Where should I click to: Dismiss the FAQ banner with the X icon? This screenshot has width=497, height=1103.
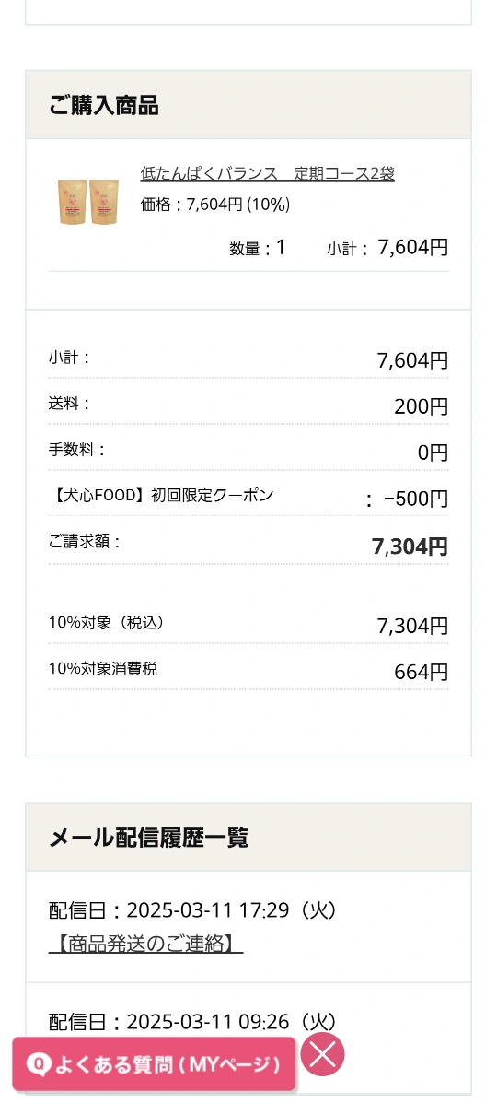[323, 1054]
